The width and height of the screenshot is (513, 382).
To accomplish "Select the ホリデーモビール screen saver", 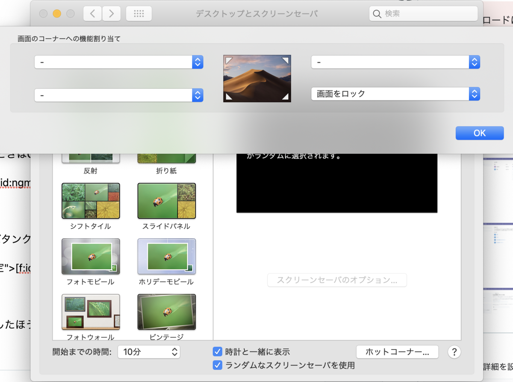I will [167, 256].
